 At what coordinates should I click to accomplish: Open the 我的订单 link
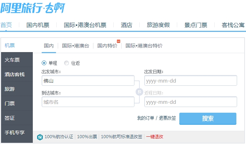(145, 118)
